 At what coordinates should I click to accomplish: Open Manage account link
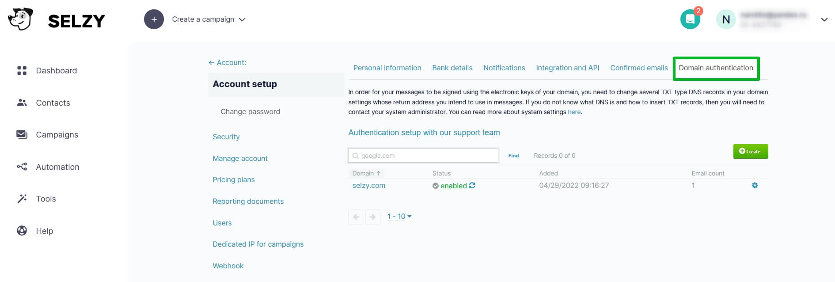click(240, 159)
